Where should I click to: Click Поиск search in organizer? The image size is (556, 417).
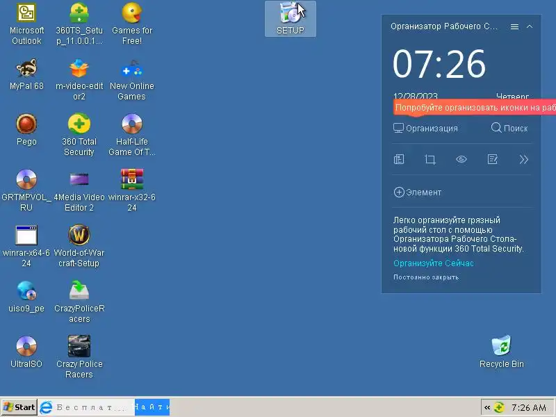click(x=509, y=128)
